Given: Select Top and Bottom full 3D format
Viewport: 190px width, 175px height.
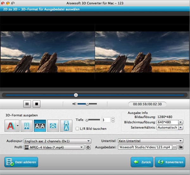Looking at the screenshot, I should 66,126.
